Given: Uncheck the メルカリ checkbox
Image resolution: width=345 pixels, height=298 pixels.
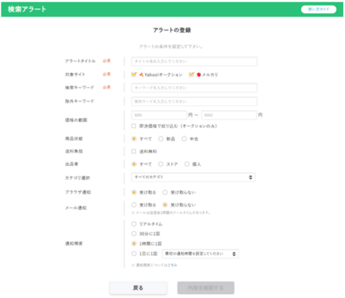Looking at the screenshot, I should click(x=191, y=74).
